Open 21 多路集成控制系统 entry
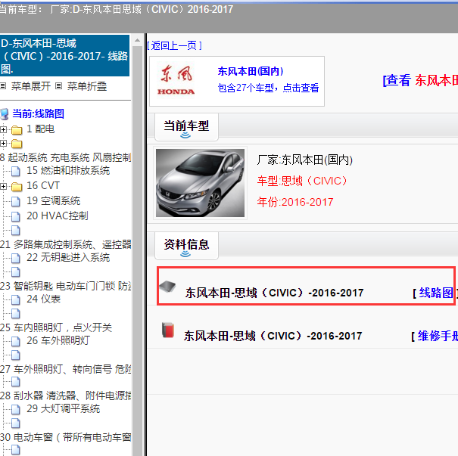 pos(65,244)
